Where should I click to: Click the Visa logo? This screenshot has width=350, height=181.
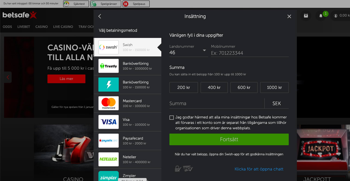(x=108, y=122)
